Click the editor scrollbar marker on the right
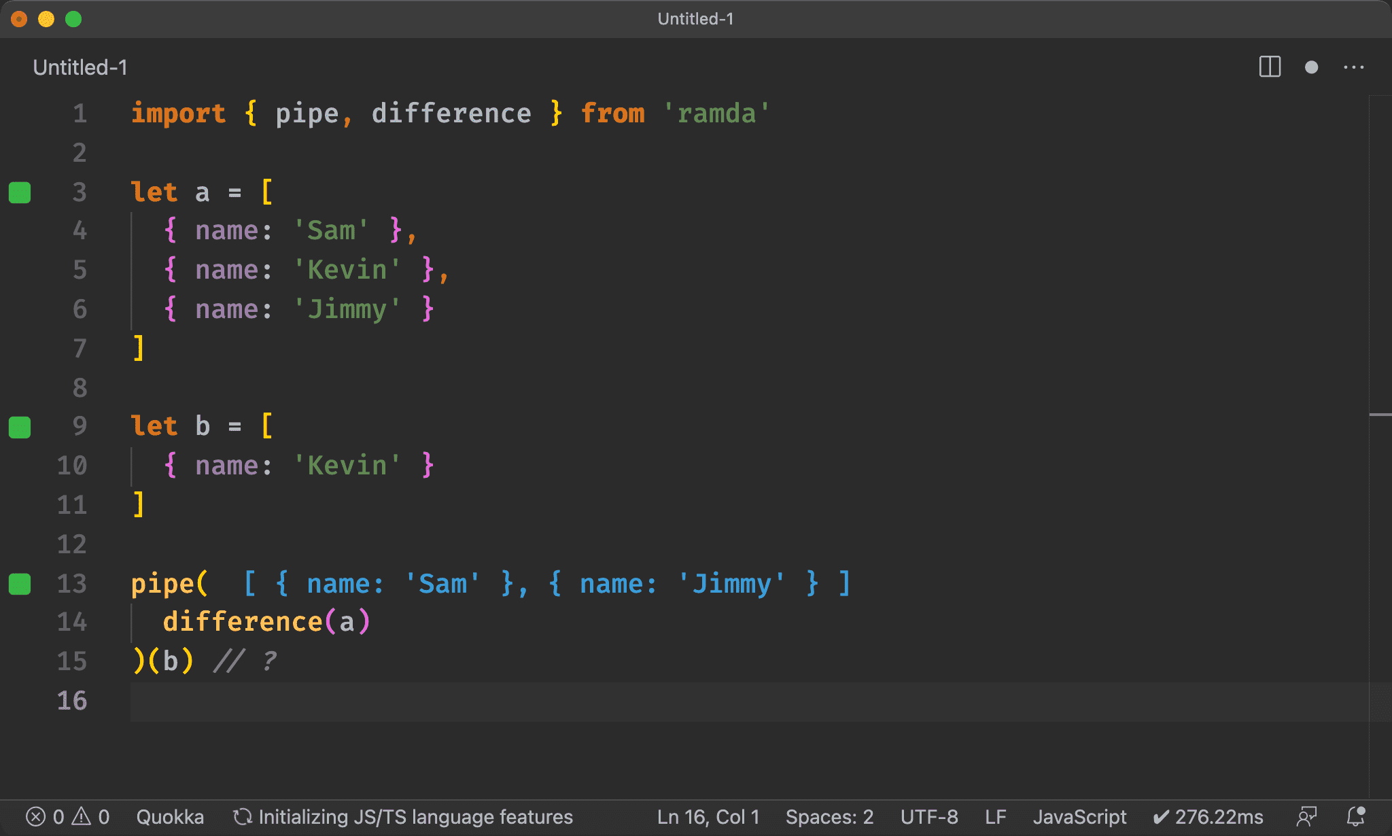This screenshot has height=836, width=1392. click(1380, 414)
